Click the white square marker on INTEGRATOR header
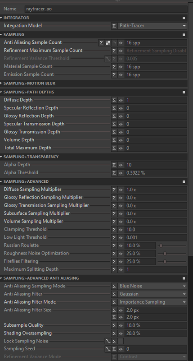Viewport: 193px width, 361px height. tap(184, 18)
